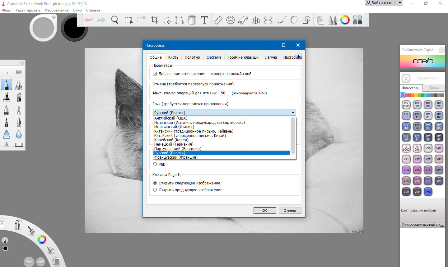Select the Airbrush in brush palette
This screenshot has height=267, width=448.
[x=19, y=84]
